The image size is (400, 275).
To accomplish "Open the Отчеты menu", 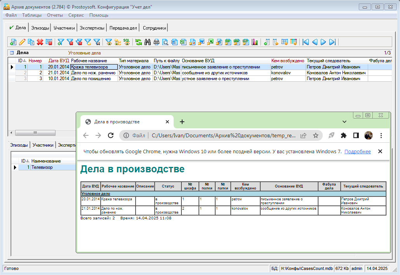I will click(x=55, y=15).
